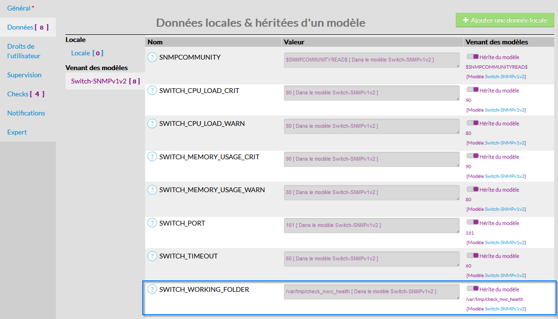Click 'Ajouter une donnée locale' button
Screen dimensions: 558x319
coord(505,21)
